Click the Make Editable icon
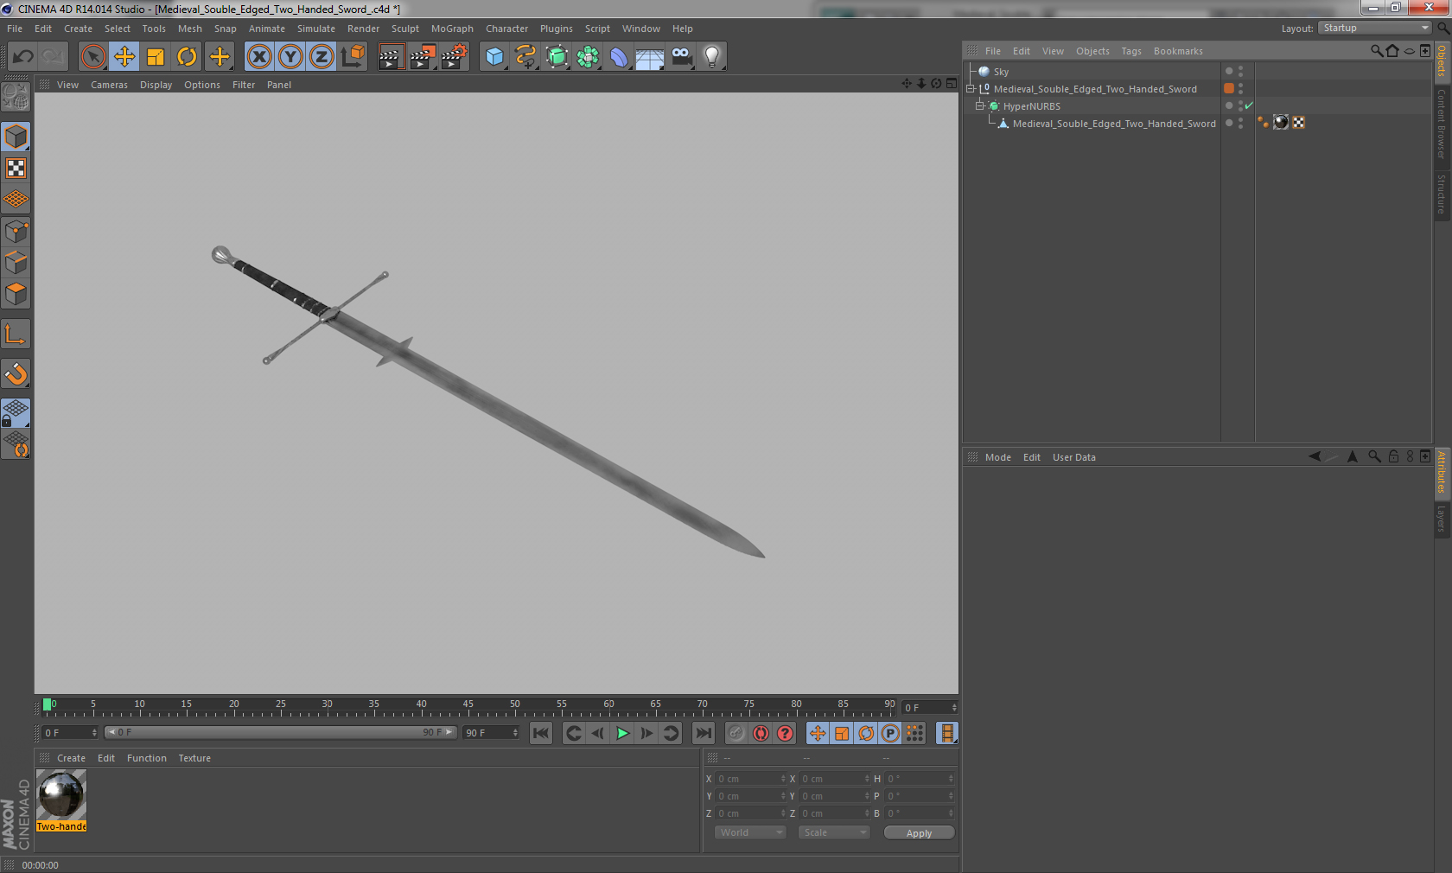Image resolution: width=1452 pixels, height=873 pixels. [x=16, y=97]
